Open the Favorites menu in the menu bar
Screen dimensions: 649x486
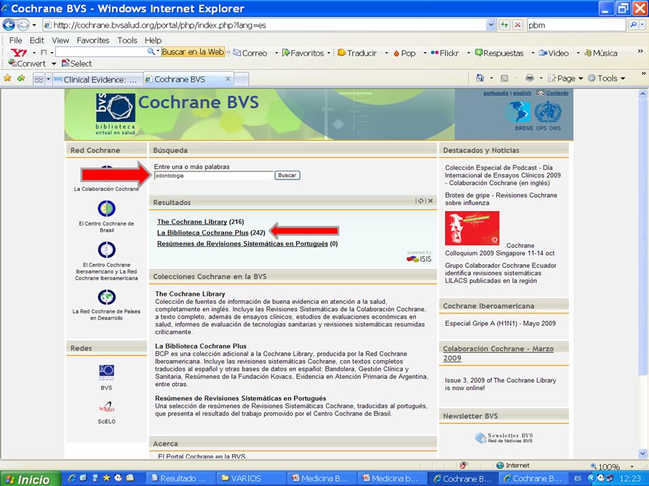click(x=93, y=40)
